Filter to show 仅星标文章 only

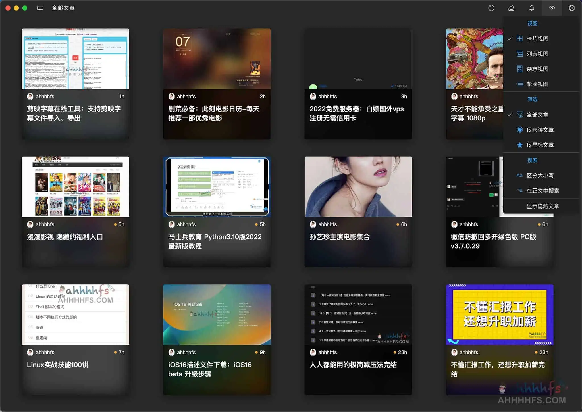point(540,145)
